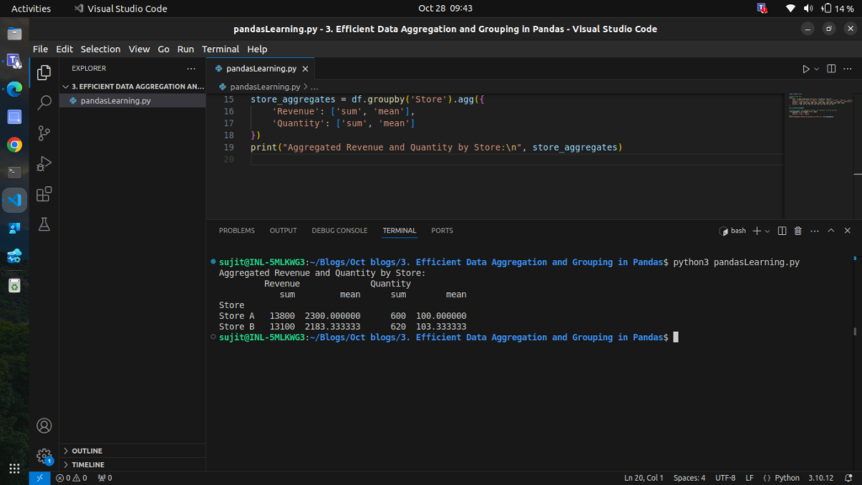Screen dimensions: 862x485
Task: Open the Extensions view
Action: [x=45, y=194]
